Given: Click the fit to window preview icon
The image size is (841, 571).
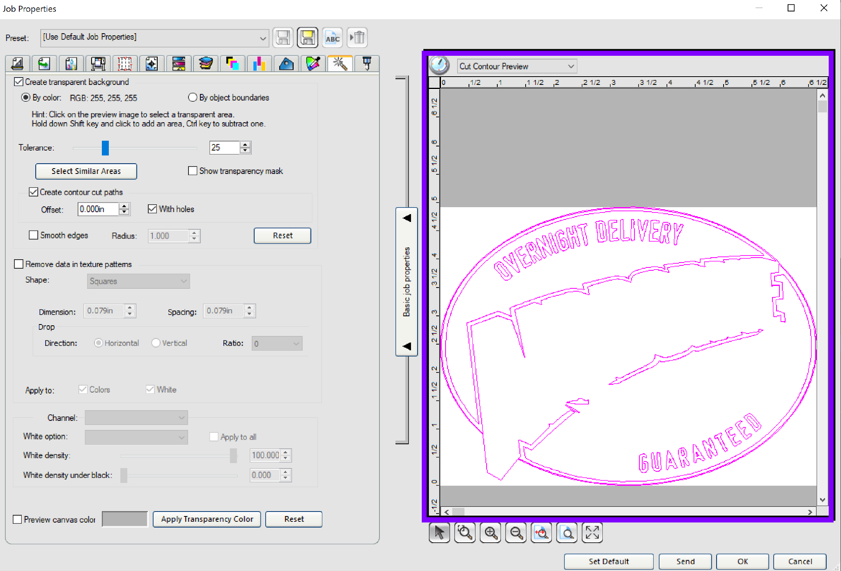Looking at the screenshot, I should [x=592, y=532].
